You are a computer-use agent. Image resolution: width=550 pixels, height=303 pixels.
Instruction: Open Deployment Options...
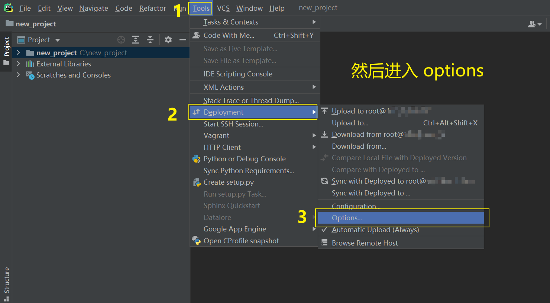(x=401, y=218)
